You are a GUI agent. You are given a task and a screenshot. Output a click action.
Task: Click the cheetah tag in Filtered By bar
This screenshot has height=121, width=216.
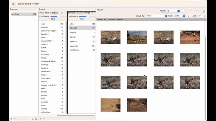119,19
